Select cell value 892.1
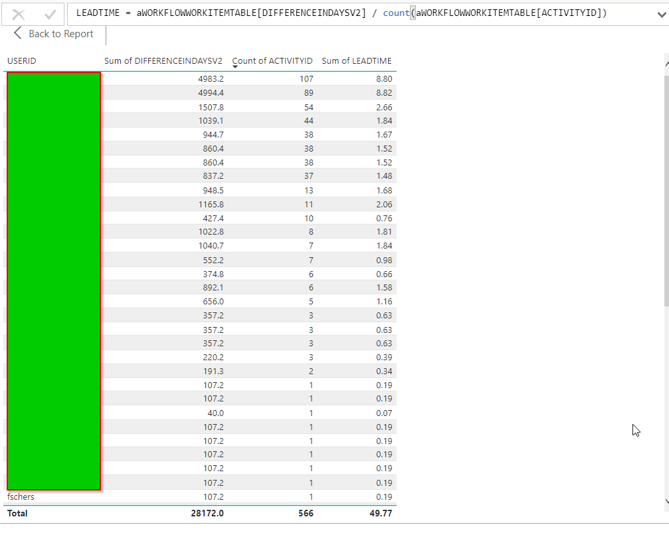 tap(213, 287)
